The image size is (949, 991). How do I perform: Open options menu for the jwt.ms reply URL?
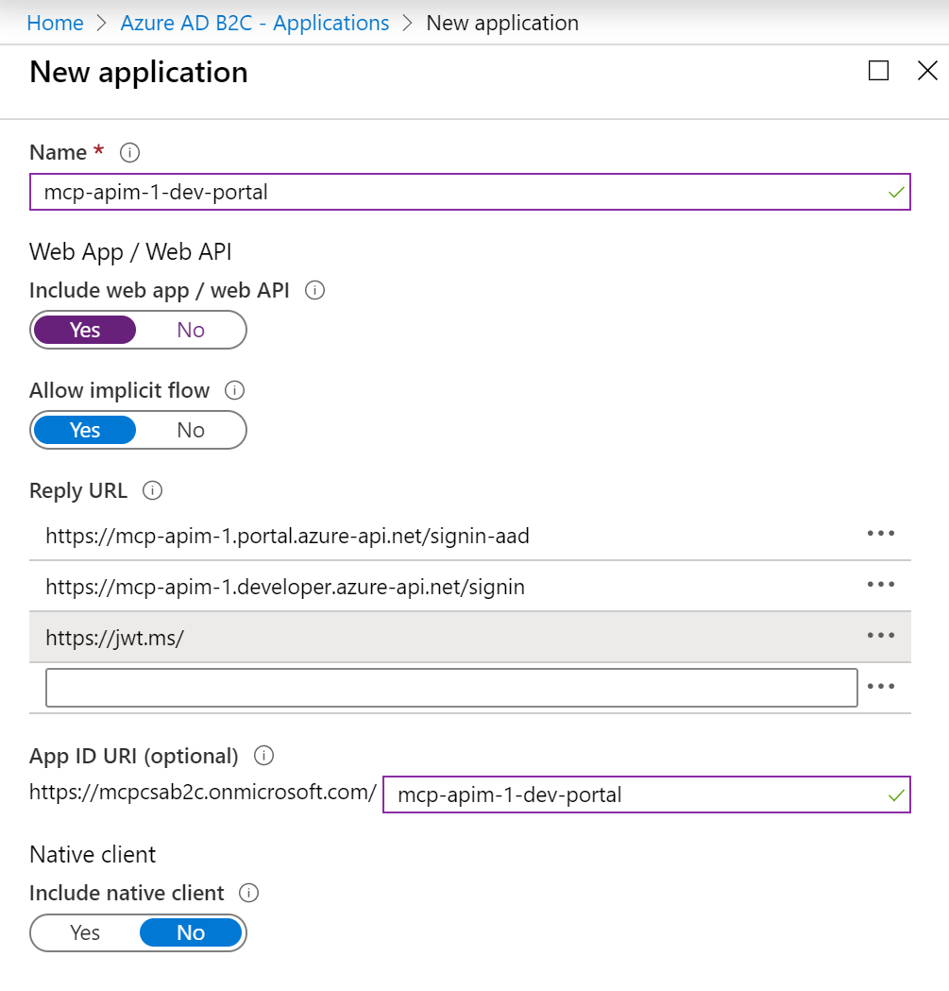click(881, 635)
